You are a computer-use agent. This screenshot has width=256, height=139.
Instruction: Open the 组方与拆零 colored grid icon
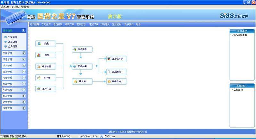coord(109,59)
